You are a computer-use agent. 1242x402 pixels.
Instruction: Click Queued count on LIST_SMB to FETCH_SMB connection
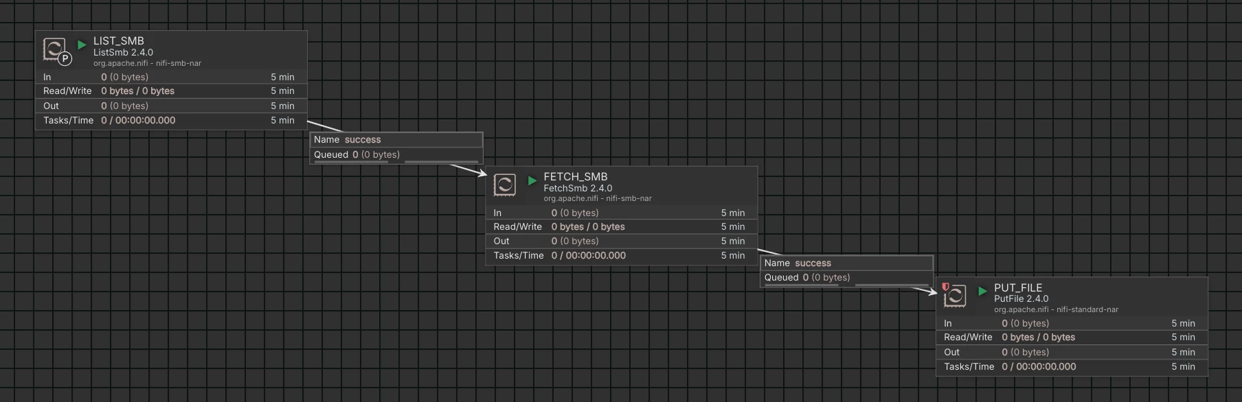pos(376,154)
